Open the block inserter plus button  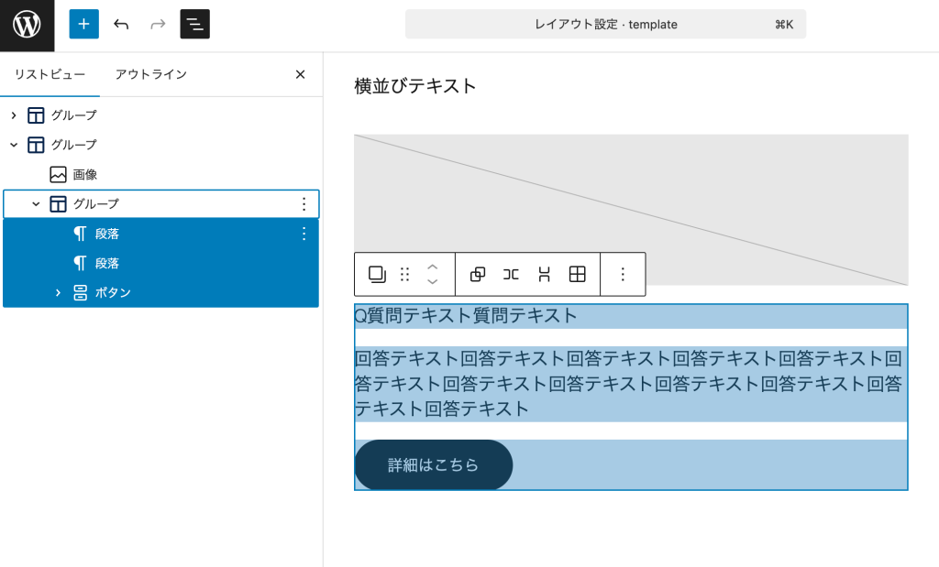point(83,24)
